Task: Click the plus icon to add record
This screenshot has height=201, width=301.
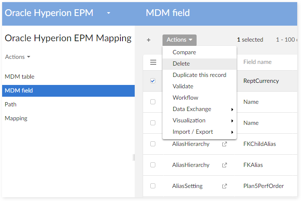Action: [x=149, y=40]
